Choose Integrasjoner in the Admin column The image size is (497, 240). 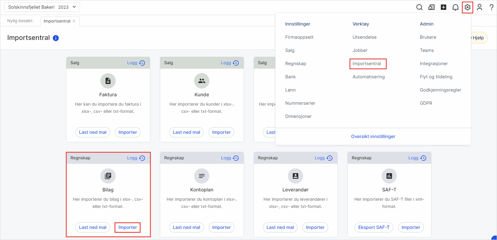click(434, 64)
